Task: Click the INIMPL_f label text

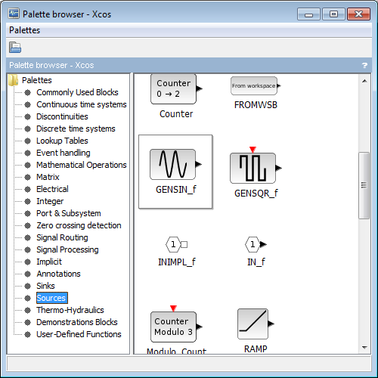Action: pos(176,262)
